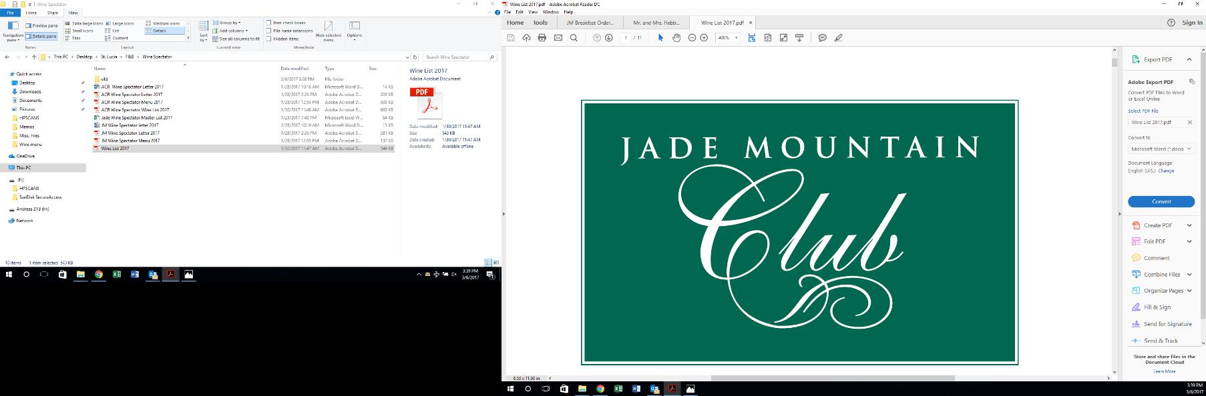The height and width of the screenshot is (396, 1206).
Task: Go to next page with the down arrow icon
Action: point(609,38)
